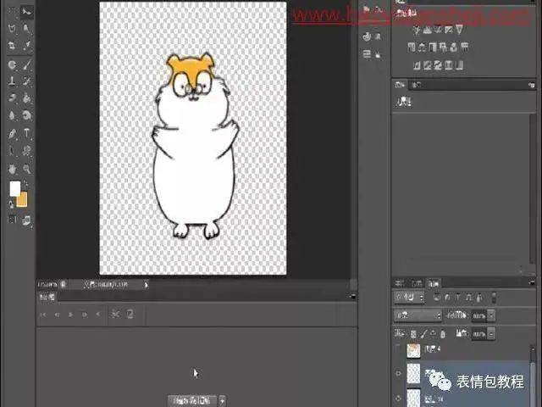Toggle lock transparent pixels
Image resolution: width=542 pixels, height=407 pixels.
click(x=413, y=334)
